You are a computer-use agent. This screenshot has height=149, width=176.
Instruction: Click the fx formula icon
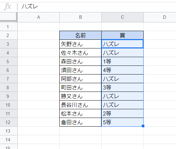[x=8, y=7]
